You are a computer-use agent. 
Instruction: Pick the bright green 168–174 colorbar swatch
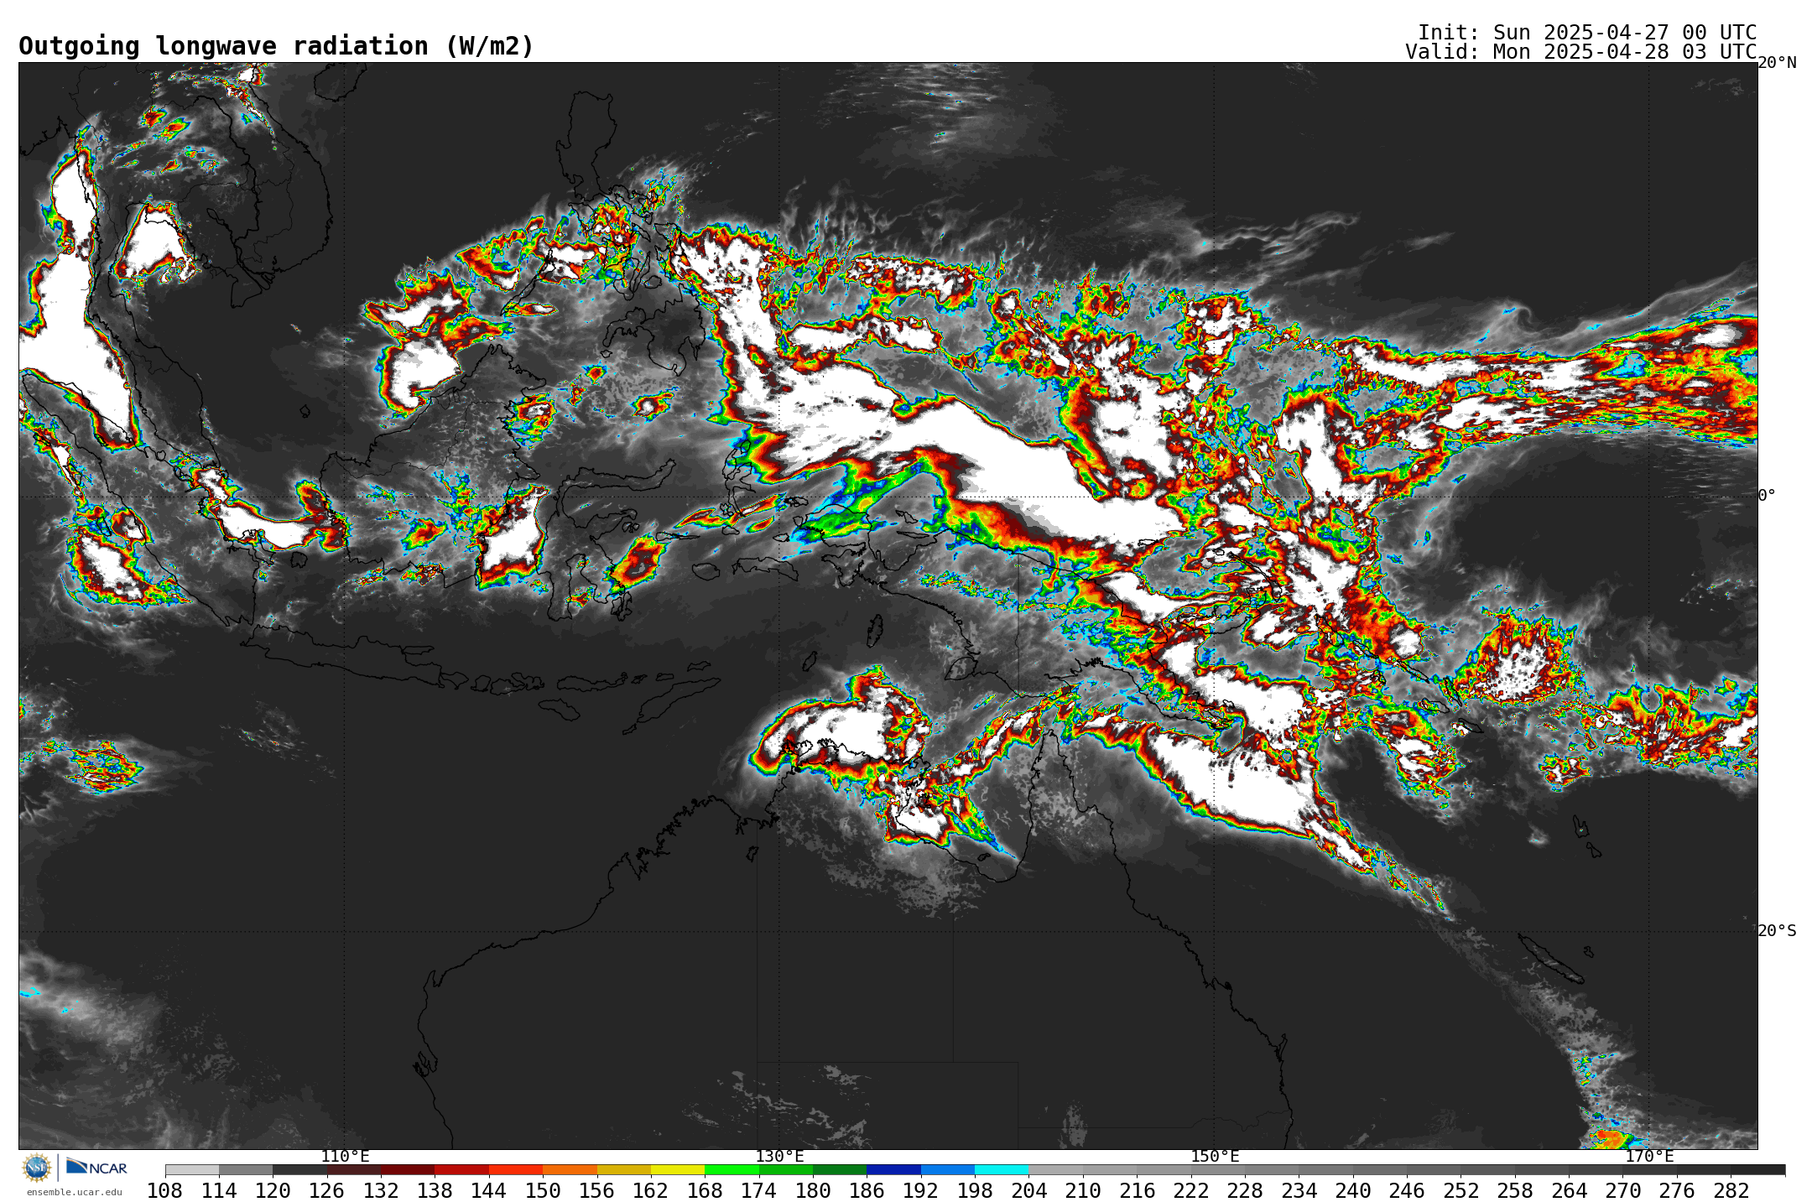click(732, 1170)
